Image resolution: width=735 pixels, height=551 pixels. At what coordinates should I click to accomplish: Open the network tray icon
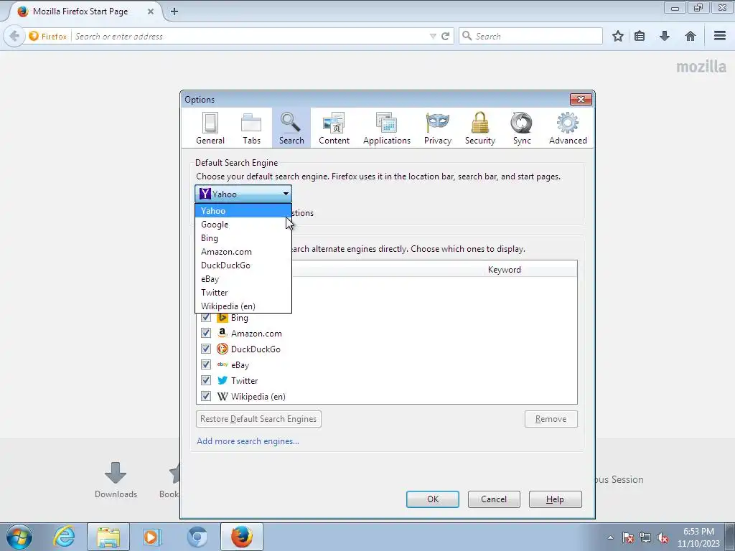point(645,538)
